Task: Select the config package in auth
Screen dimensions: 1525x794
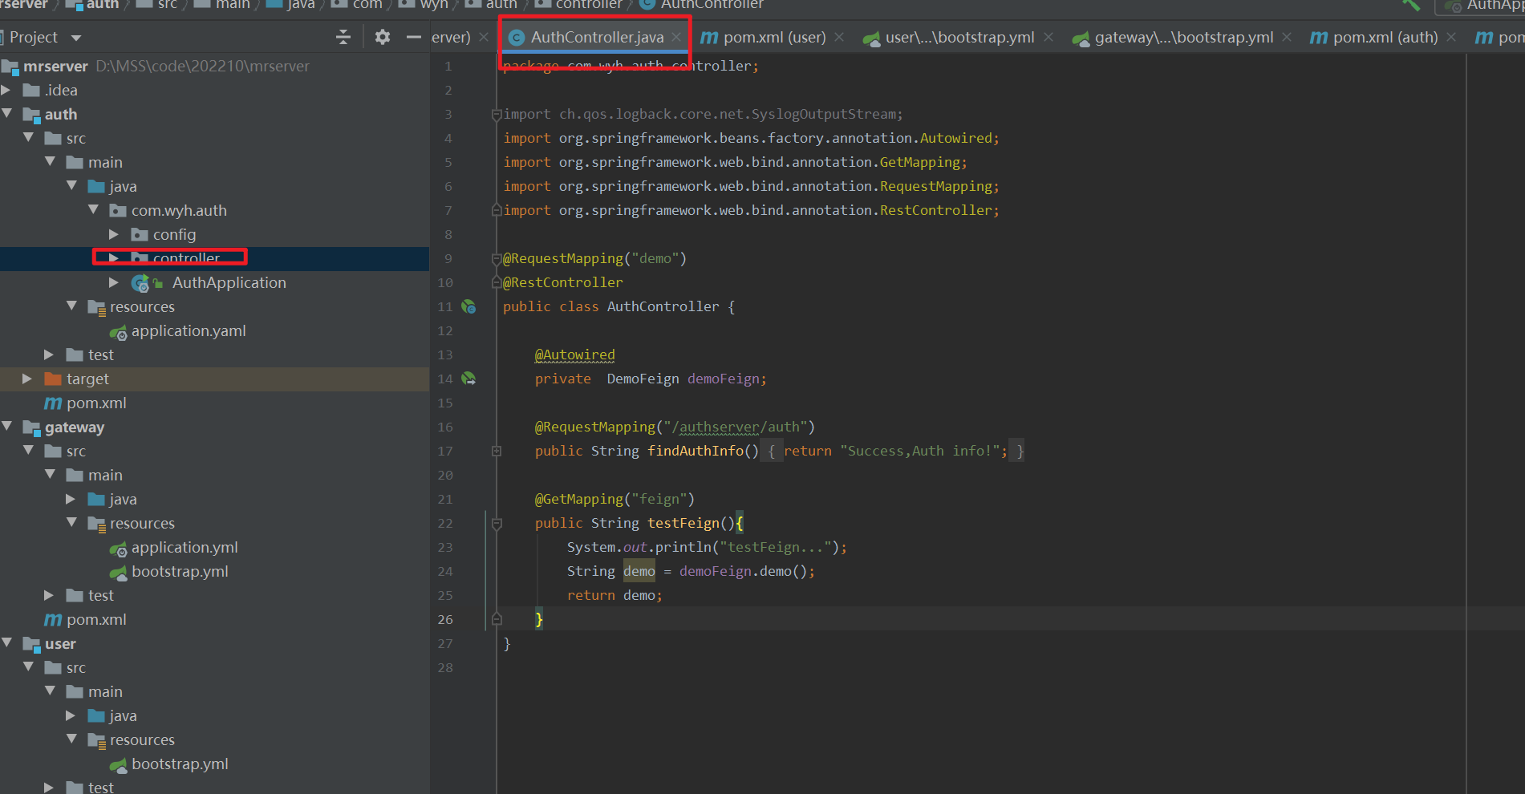Action: 174,234
